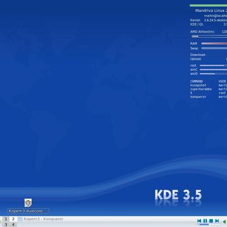Skip to previous track in panel player
The width and height of the screenshot is (227, 227).
pyautogui.click(x=199, y=221)
